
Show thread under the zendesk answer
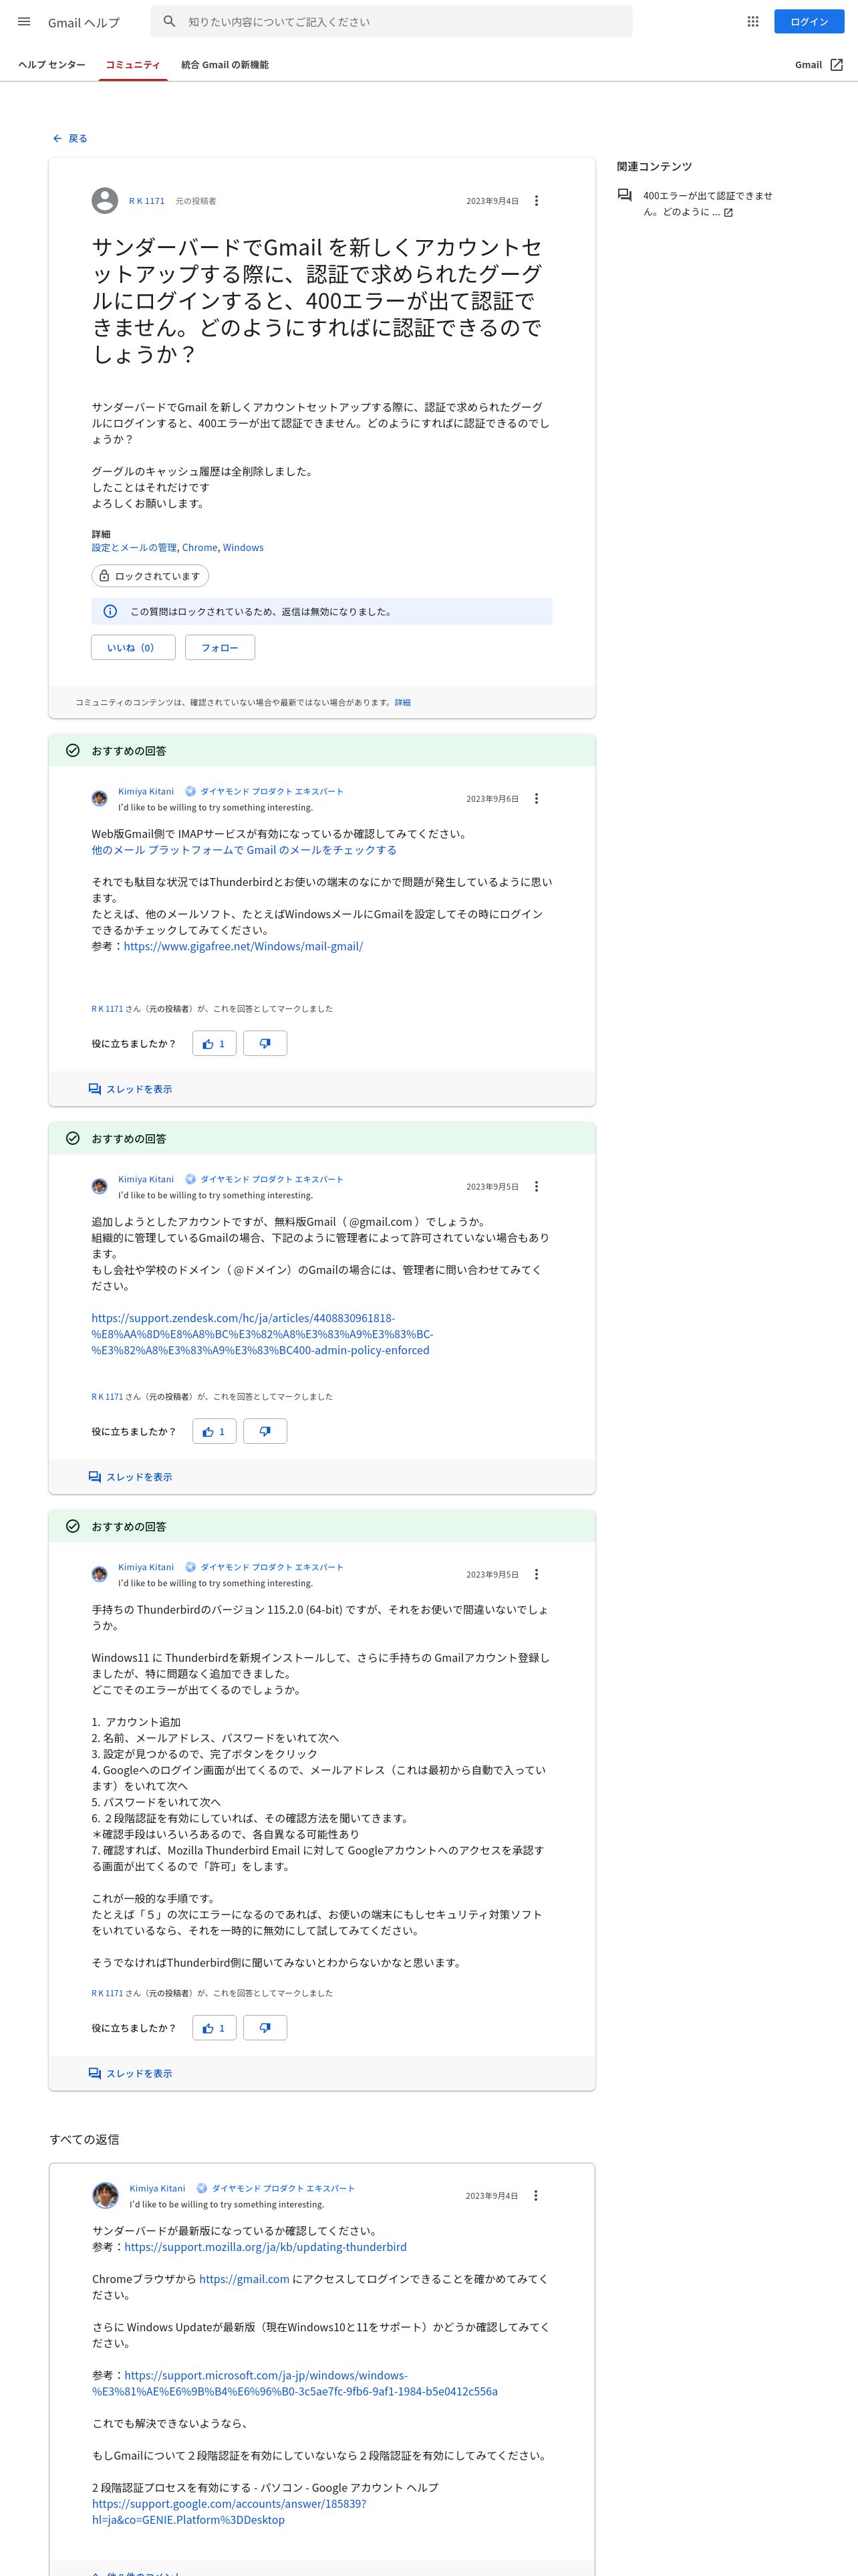coord(130,1477)
